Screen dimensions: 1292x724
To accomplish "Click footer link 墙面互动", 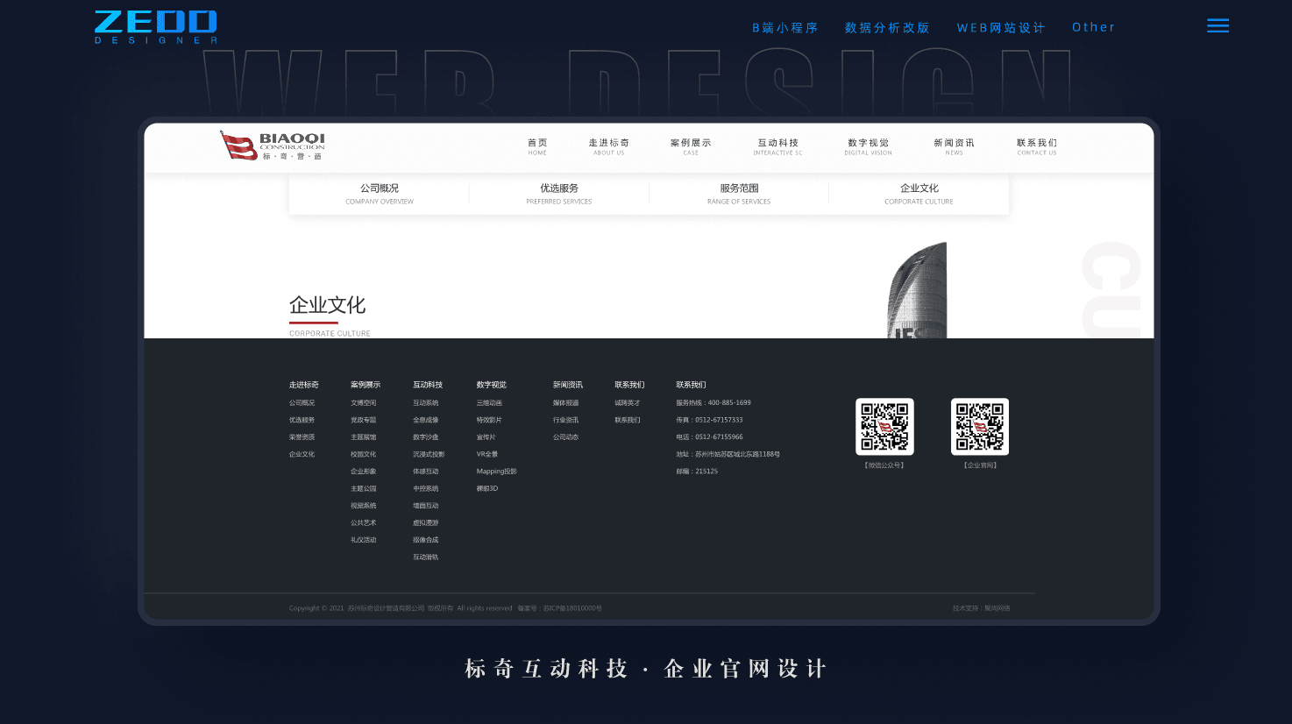I will [425, 506].
